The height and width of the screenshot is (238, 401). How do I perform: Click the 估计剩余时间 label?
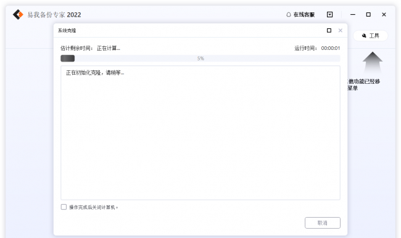tap(76, 48)
